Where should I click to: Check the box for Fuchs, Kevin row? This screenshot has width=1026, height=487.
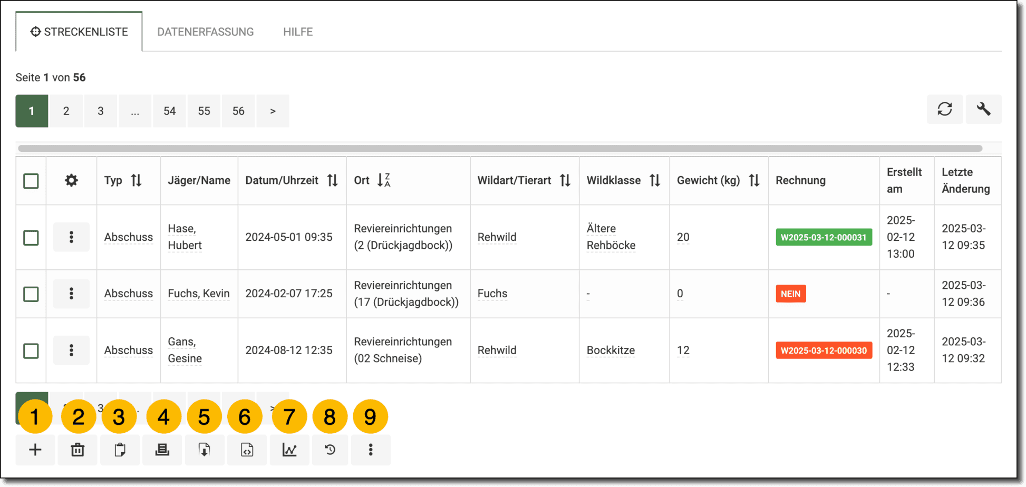(31, 294)
